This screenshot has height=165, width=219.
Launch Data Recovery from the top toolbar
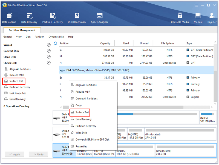click(29, 18)
